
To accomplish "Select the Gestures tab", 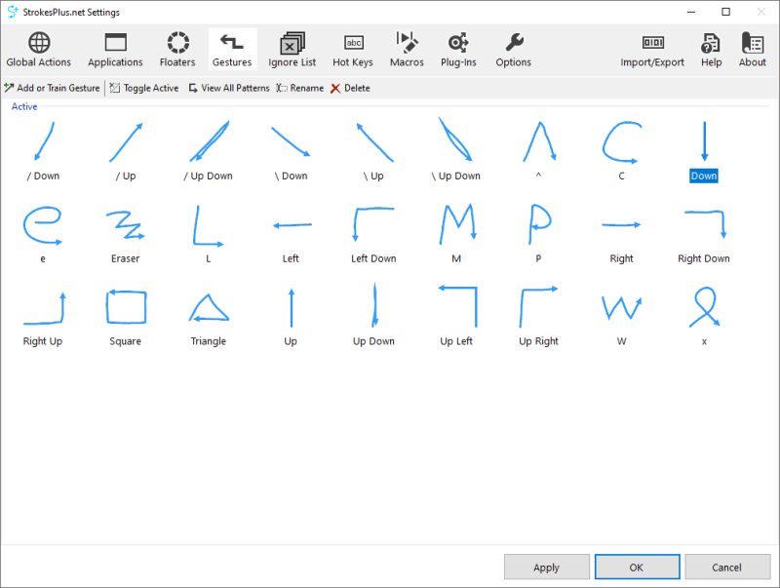I will click(232, 50).
